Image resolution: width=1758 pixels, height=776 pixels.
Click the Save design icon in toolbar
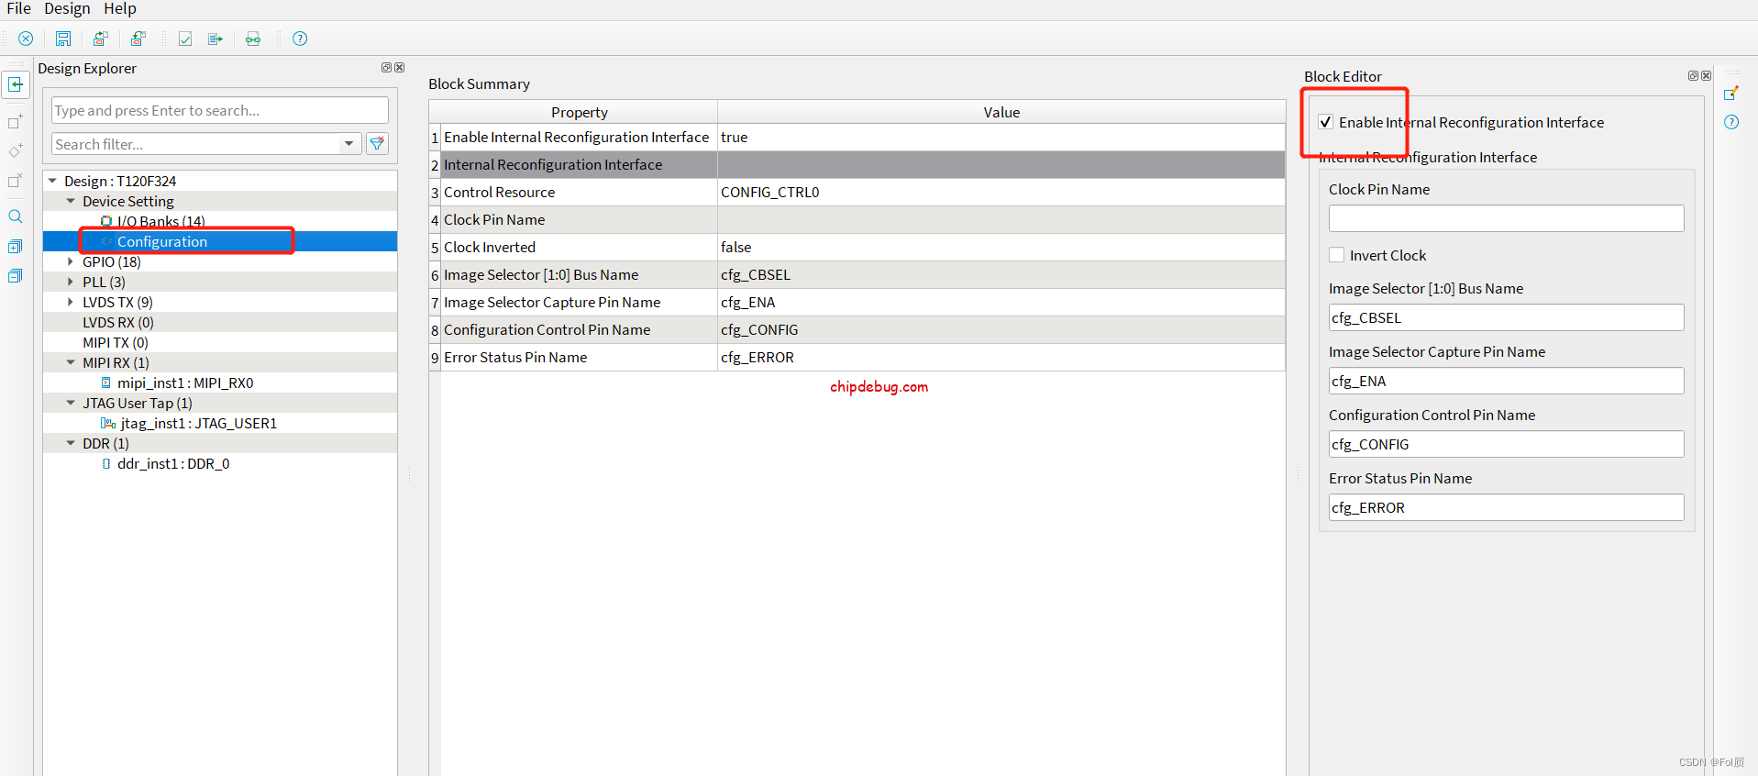(63, 39)
